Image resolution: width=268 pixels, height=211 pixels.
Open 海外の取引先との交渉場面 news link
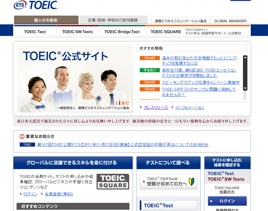199,61
